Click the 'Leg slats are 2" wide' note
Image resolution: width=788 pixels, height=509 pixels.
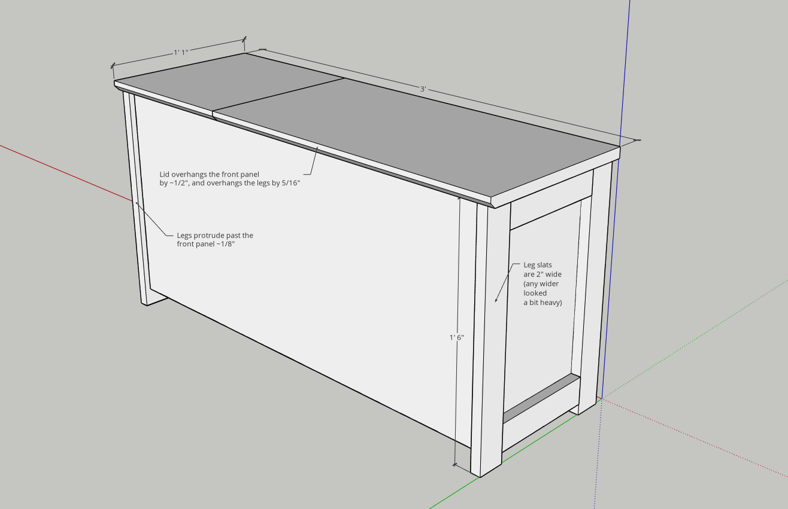[542, 284]
